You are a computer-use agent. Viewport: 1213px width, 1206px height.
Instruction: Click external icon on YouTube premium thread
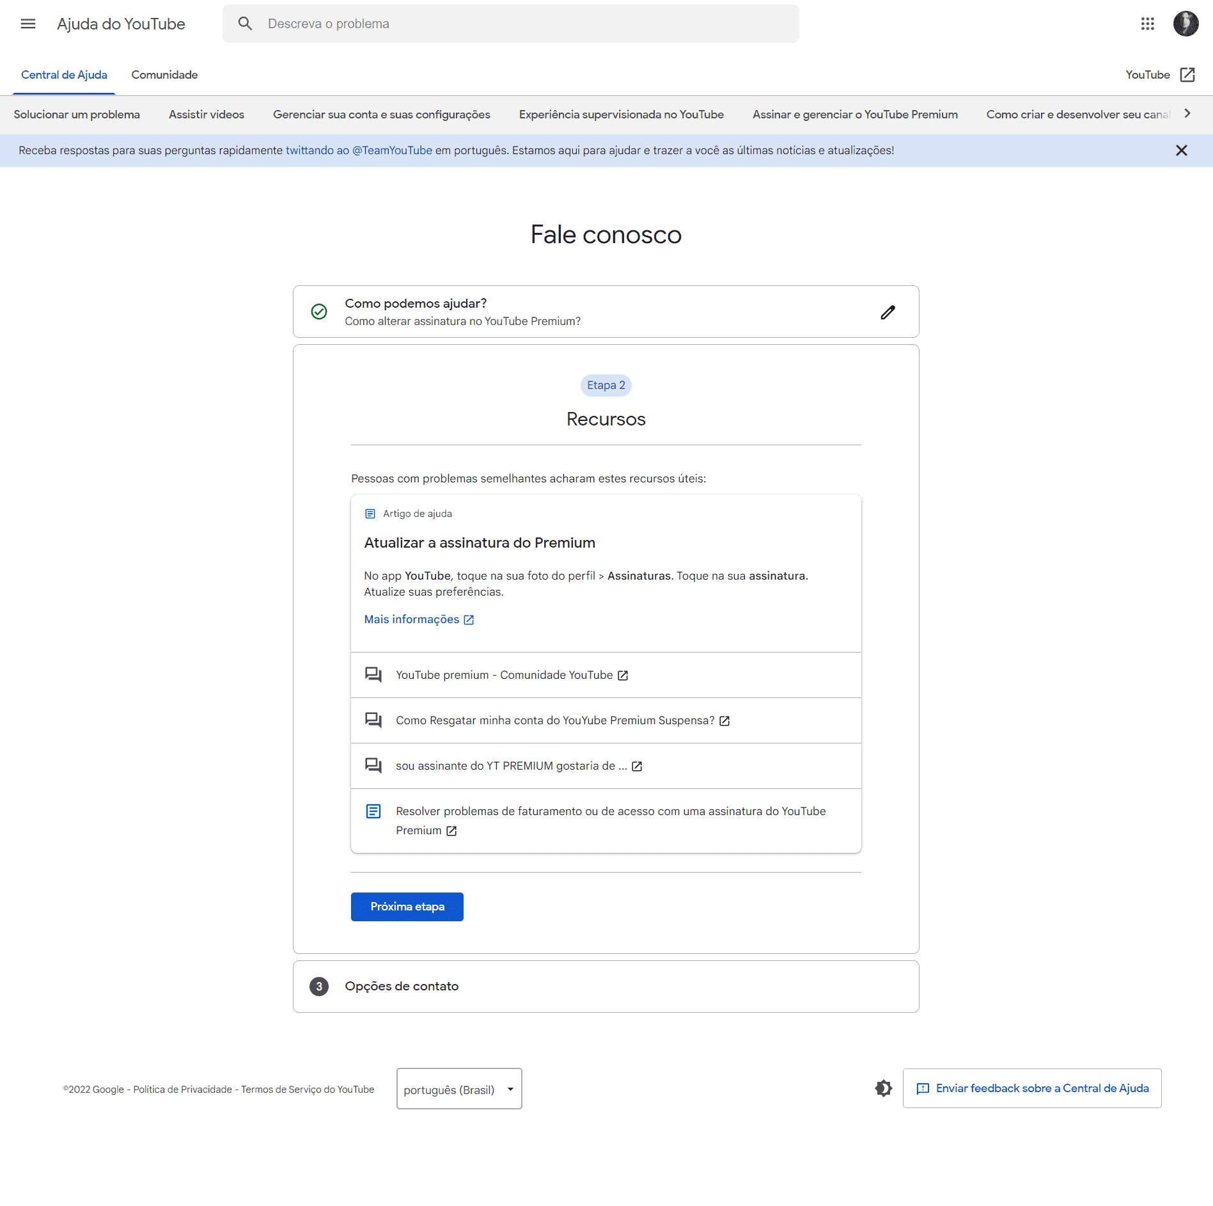coord(623,676)
